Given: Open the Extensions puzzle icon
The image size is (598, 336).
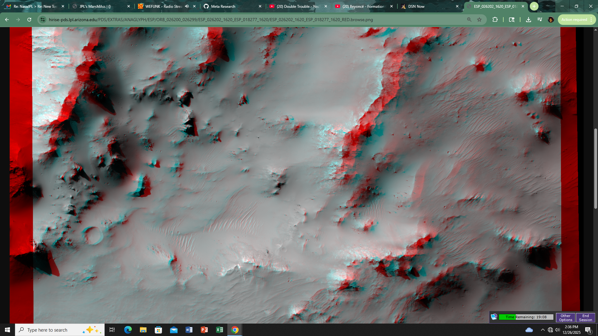Looking at the screenshot, I should click(495, 20).
